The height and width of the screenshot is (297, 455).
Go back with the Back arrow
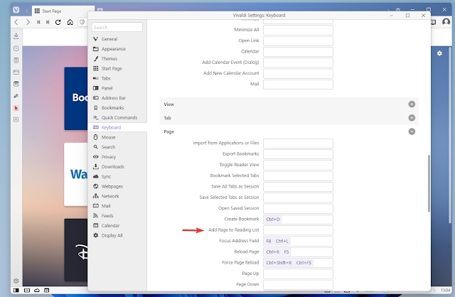click(16, 22)
